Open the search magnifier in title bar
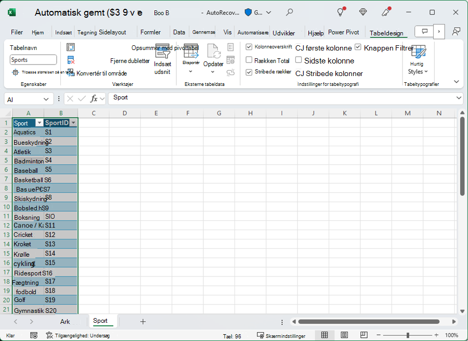 coord(289,12)
